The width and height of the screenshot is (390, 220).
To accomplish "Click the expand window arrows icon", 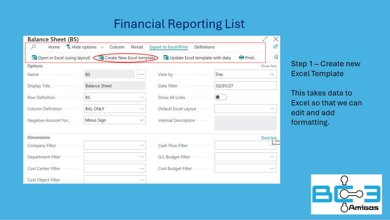I will click(265, 39).
